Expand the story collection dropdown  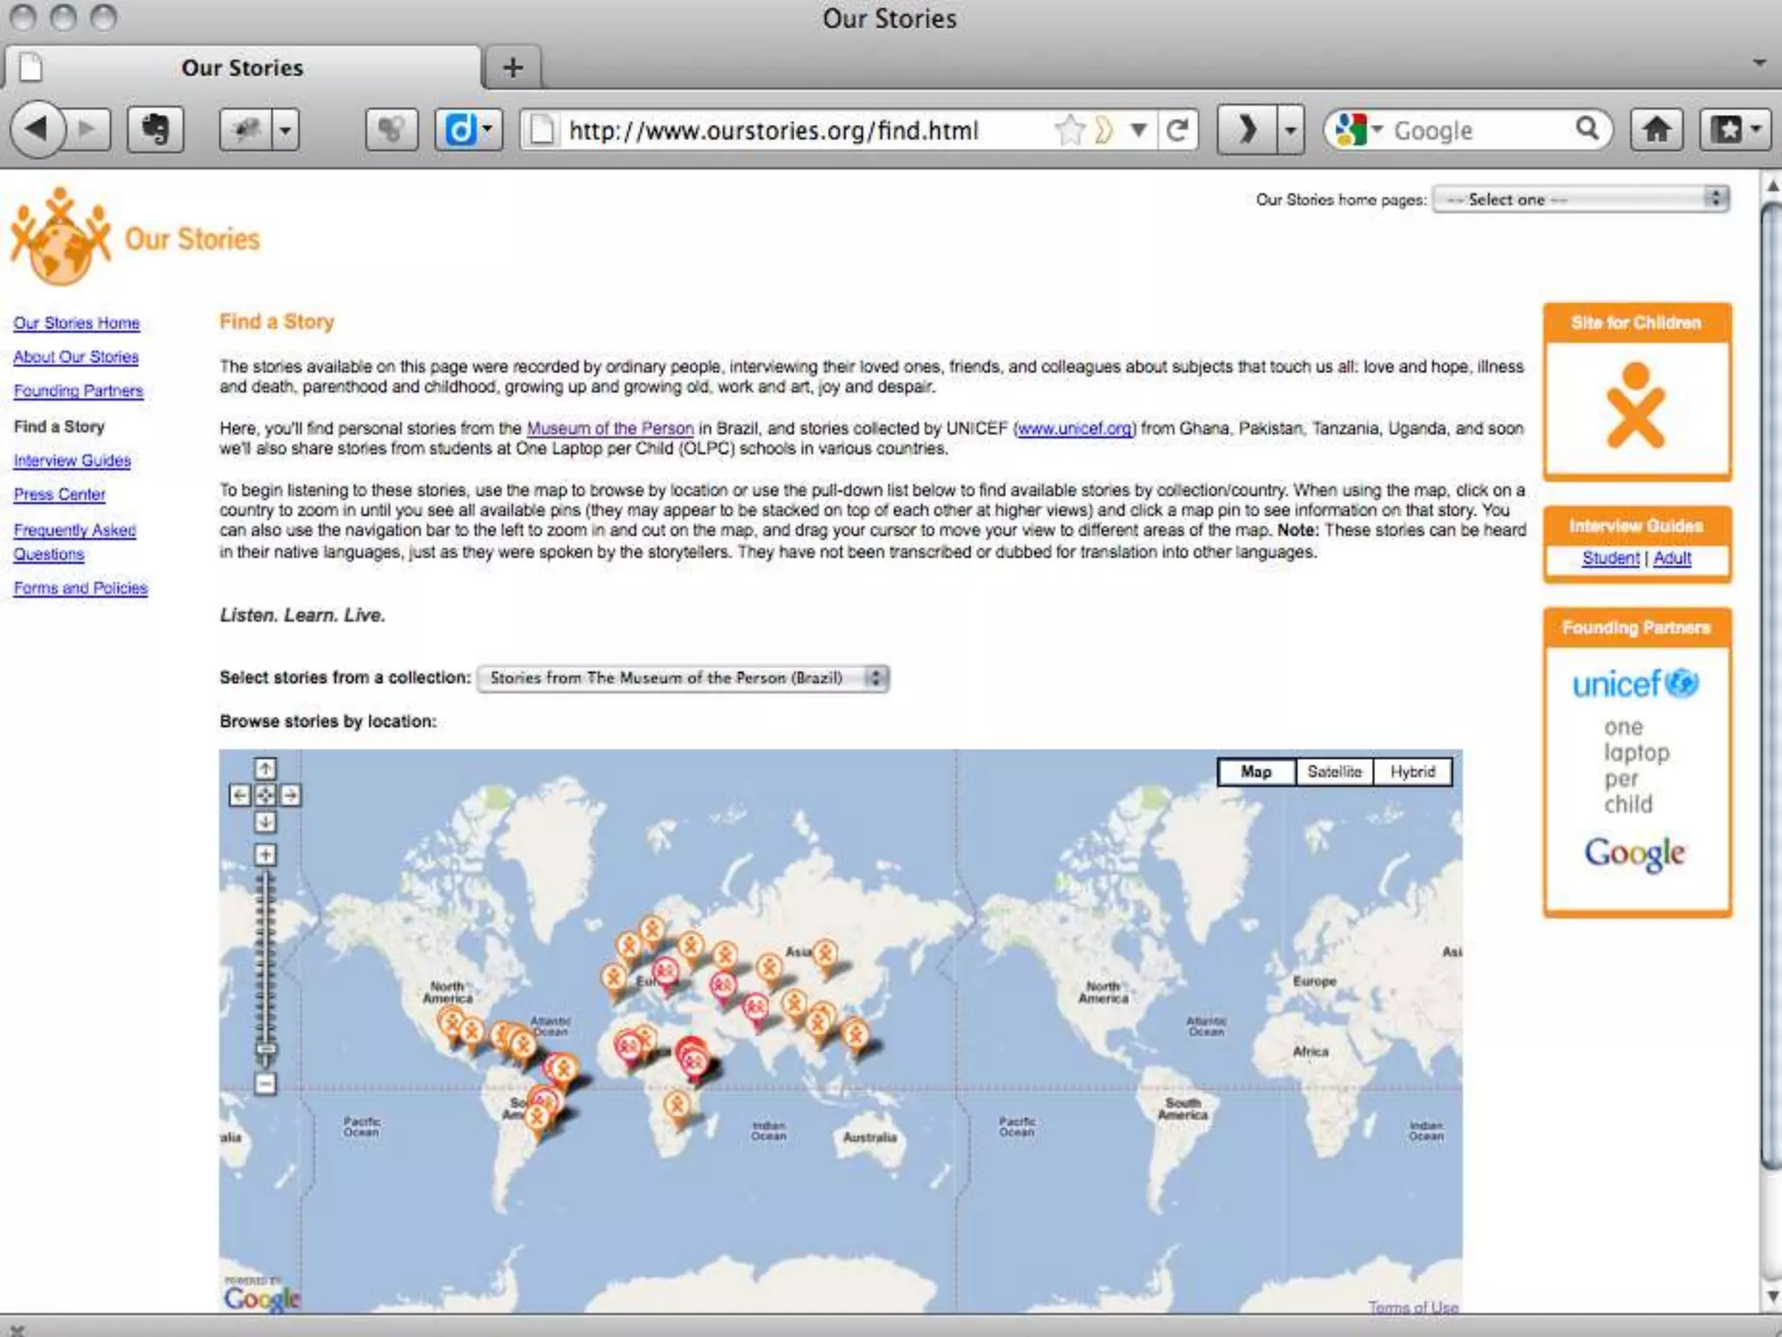[x=683, y=678]
